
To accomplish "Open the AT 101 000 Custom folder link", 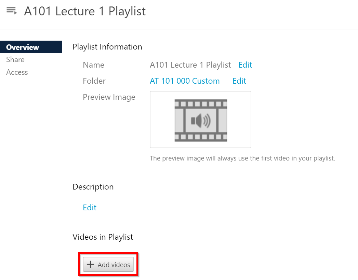I will click(x=185, y=81).
